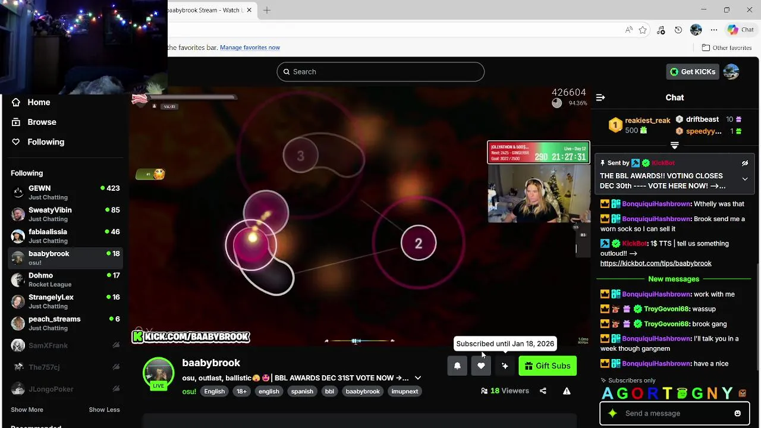This screenshot has height=428, width=761.
Task: Select the spanish tag
Action: coord(302,391)
